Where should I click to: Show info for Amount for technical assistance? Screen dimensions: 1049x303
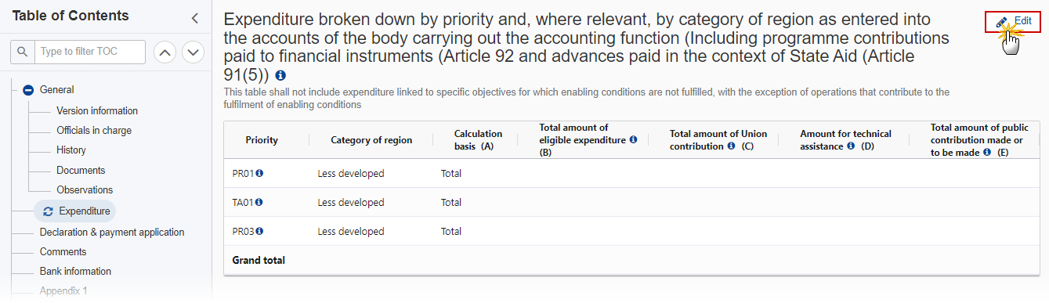pyautogui.click(x=851, y=146)
